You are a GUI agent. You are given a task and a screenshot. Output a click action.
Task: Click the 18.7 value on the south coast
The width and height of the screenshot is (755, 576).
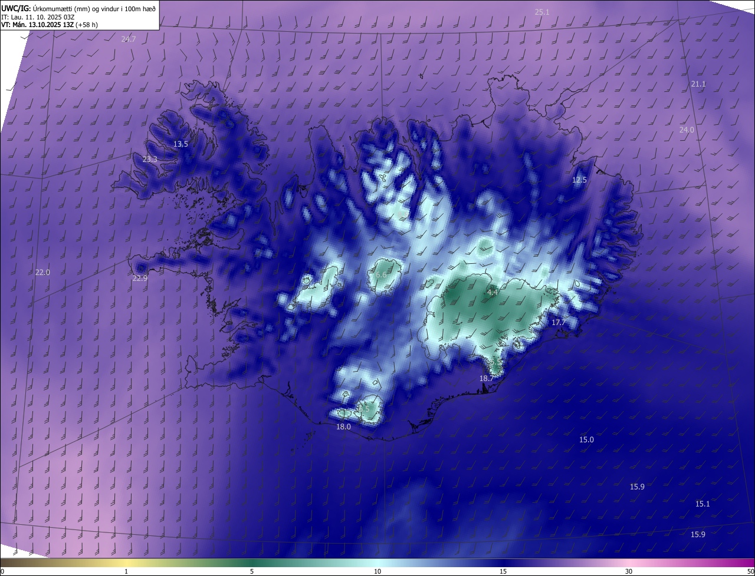(x=486, y=378)
